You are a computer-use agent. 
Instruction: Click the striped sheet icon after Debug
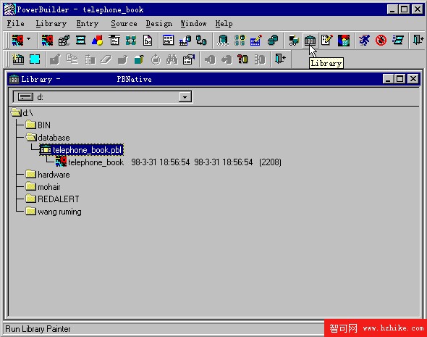point(398,41)
